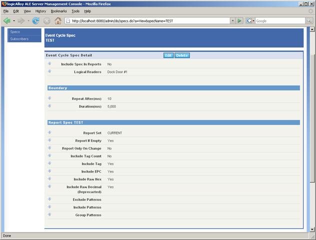
Task: Click the search magnifier button
Action: pos(309,21)
